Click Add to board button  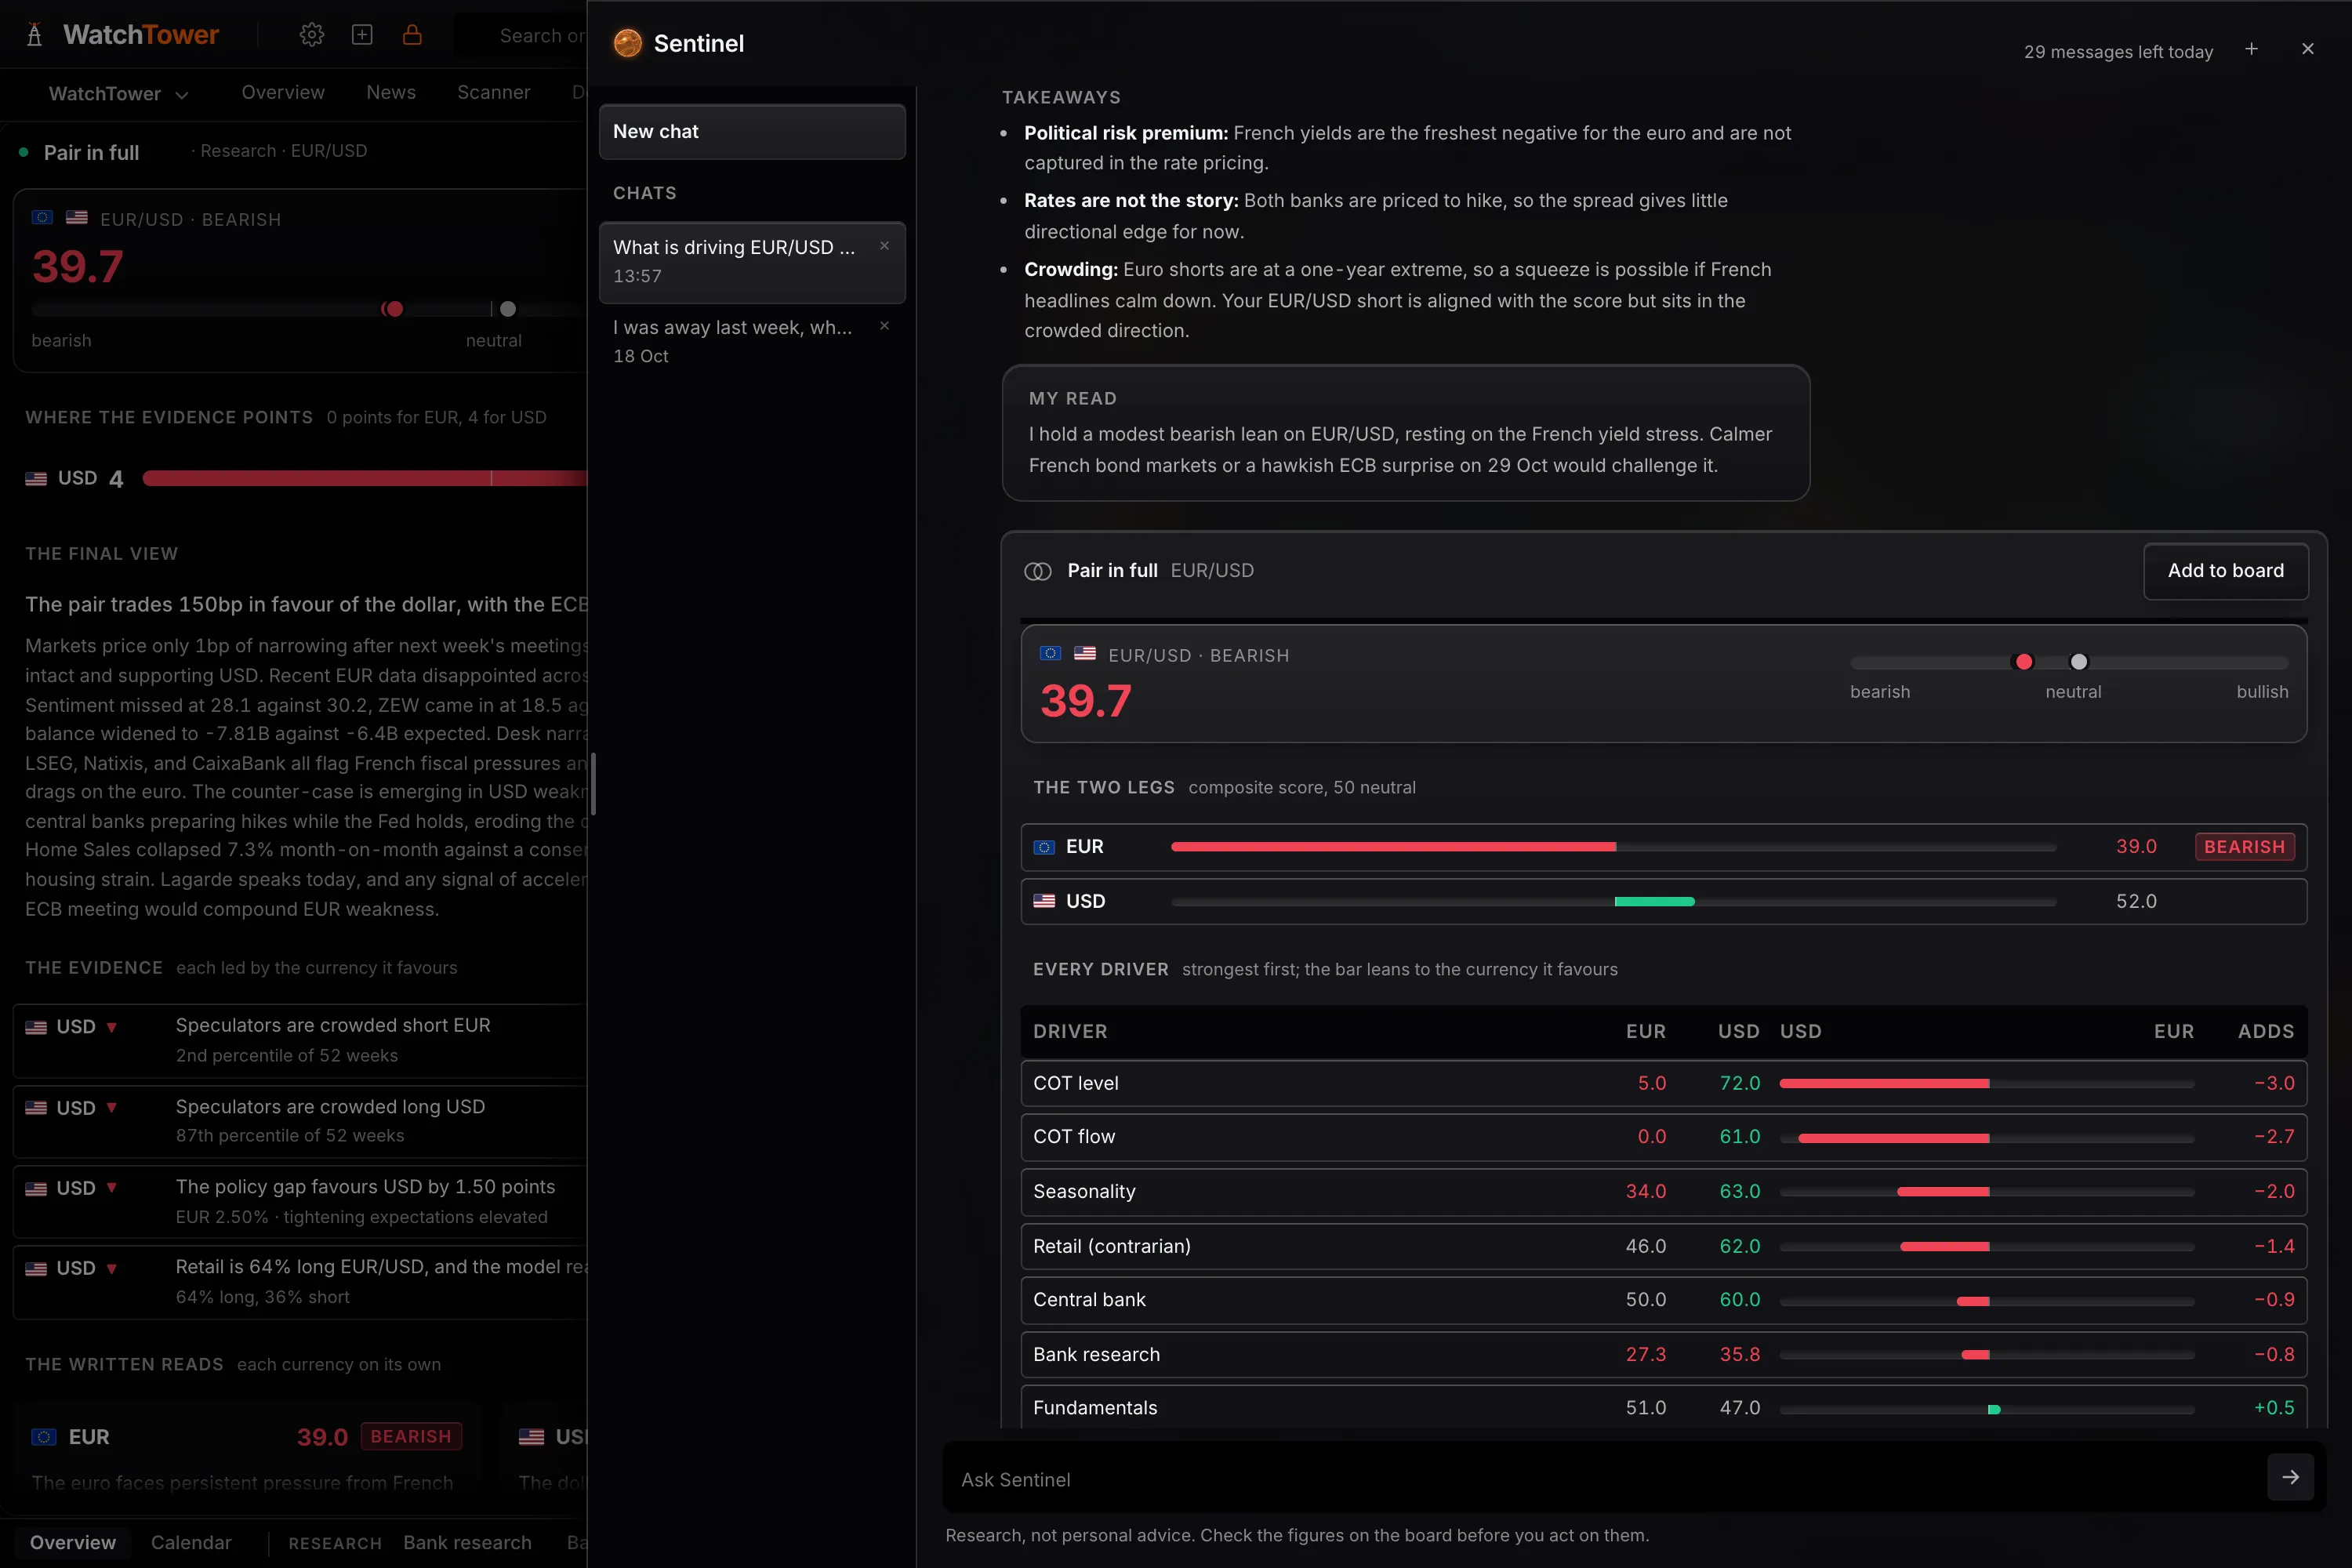coord(2226,571)
